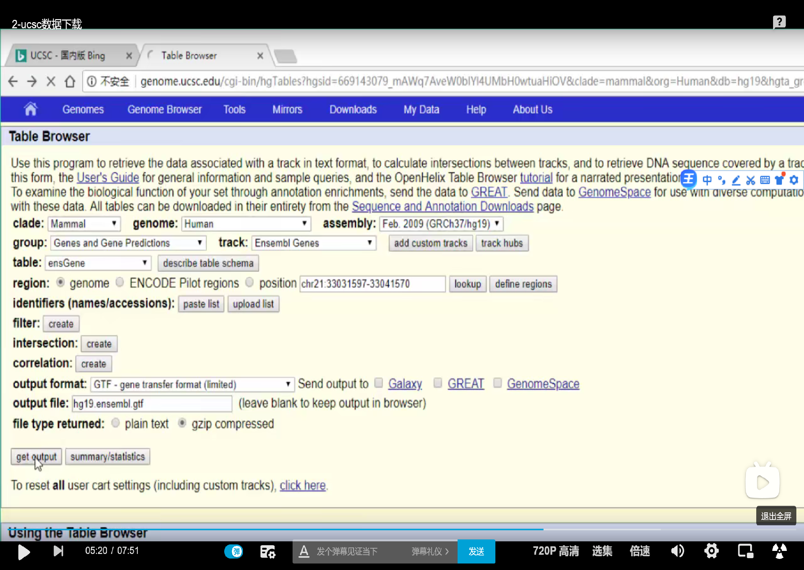The image size is (804, 570).
Task: Switch to UCSC Bing browser tab
Action: [68, 56]
